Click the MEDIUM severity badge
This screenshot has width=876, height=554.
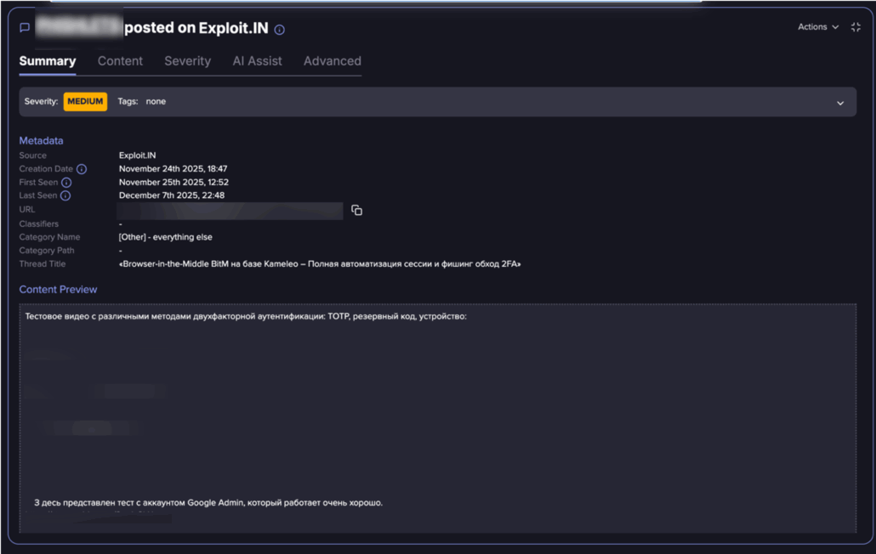(x=85, y=102)
